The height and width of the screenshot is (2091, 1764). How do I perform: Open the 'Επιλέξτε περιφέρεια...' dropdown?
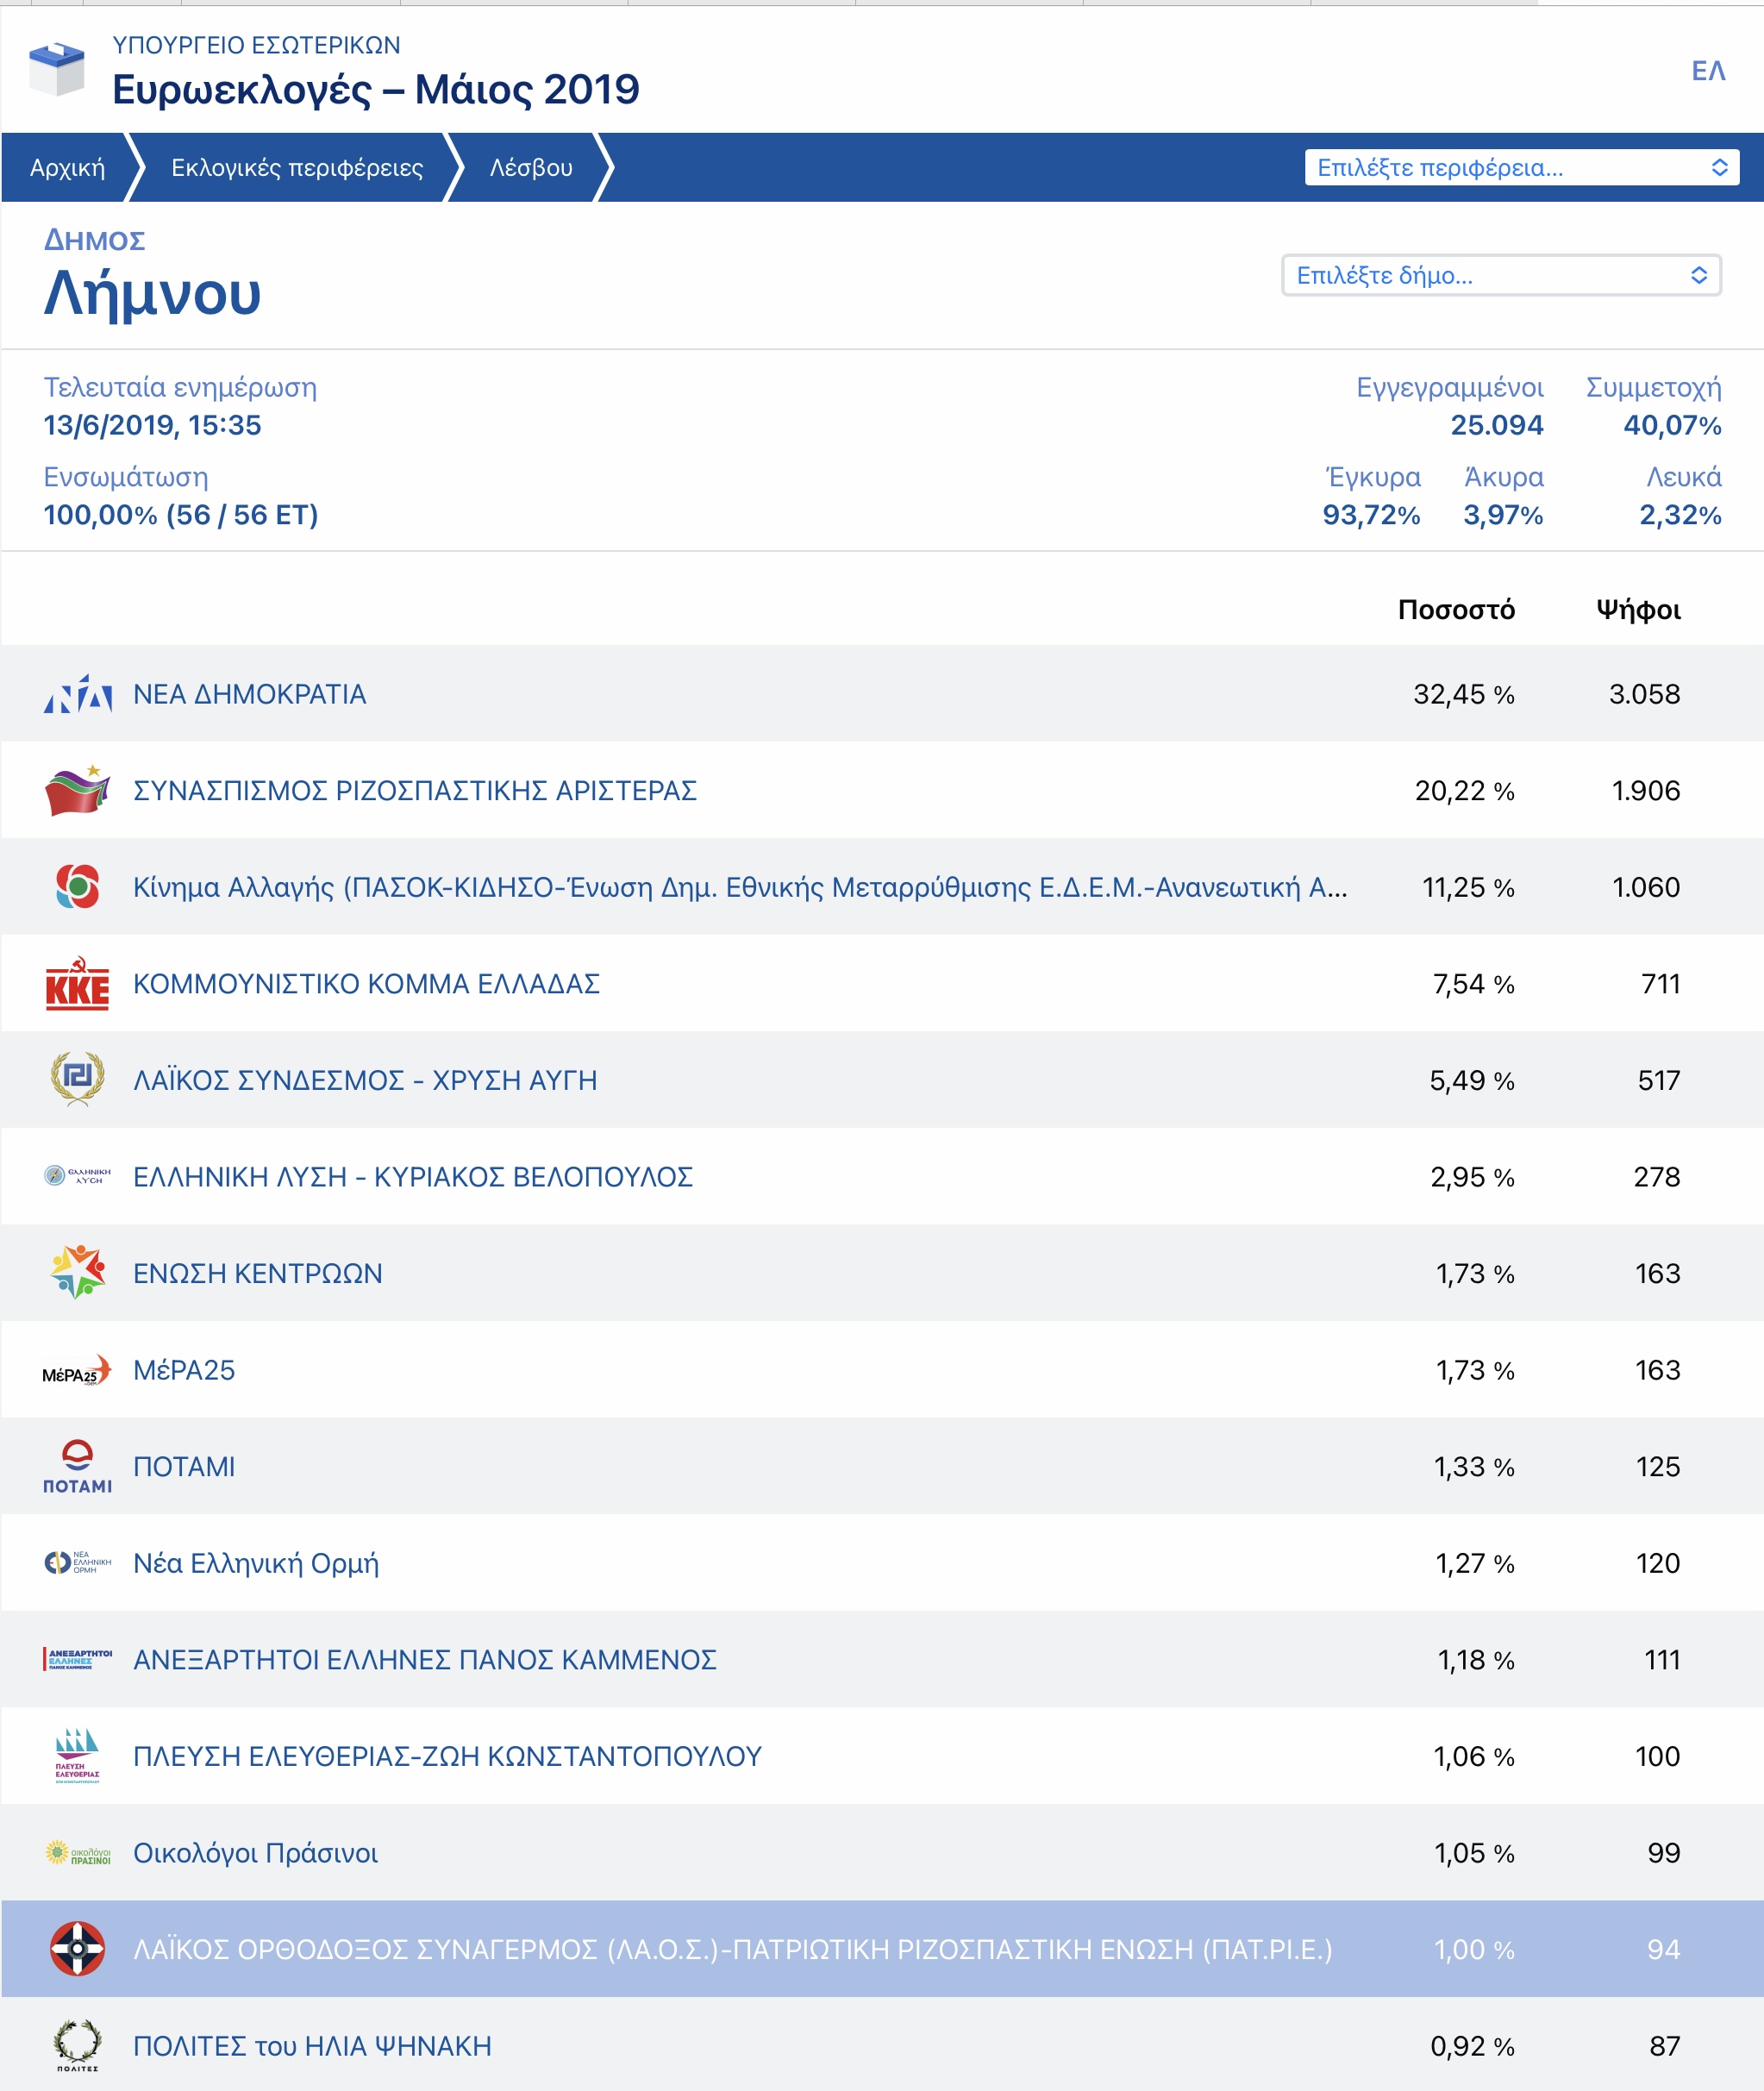(x=1520, y=167)
